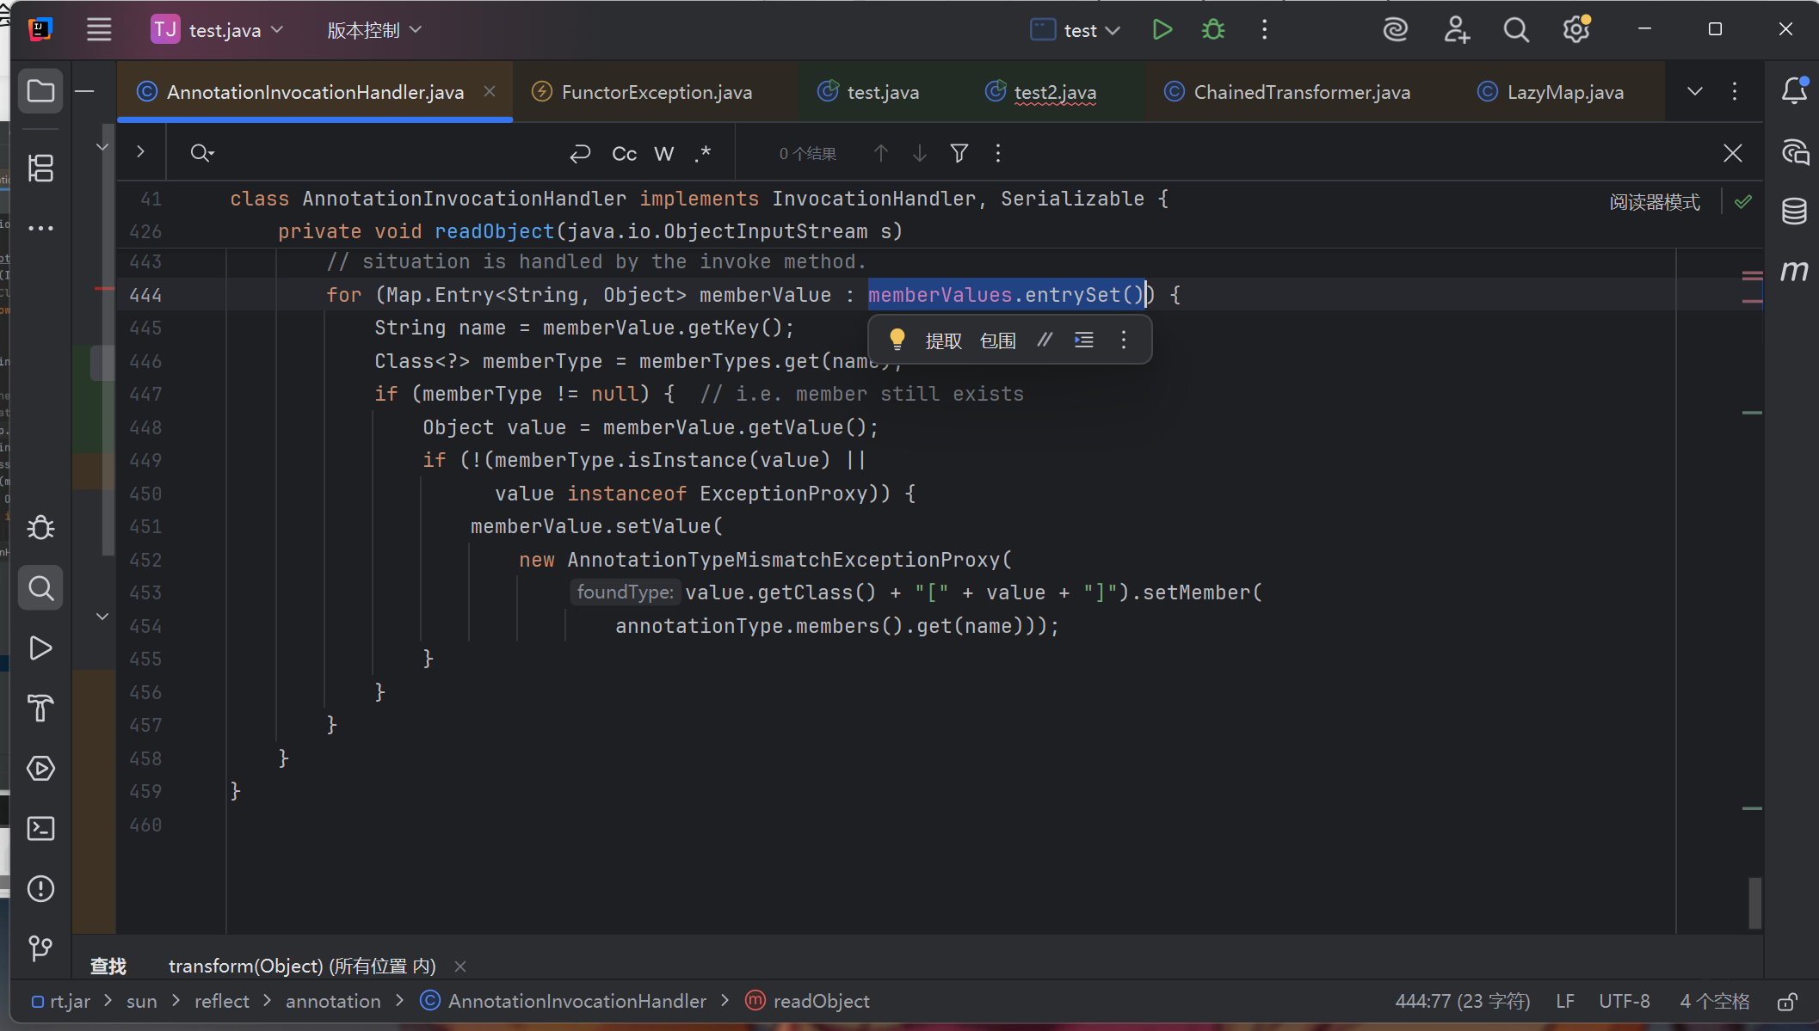The image size is (1819, 1031).
Task: Toggle Match Case (Cc) in search bar
Action: point(624,154)
